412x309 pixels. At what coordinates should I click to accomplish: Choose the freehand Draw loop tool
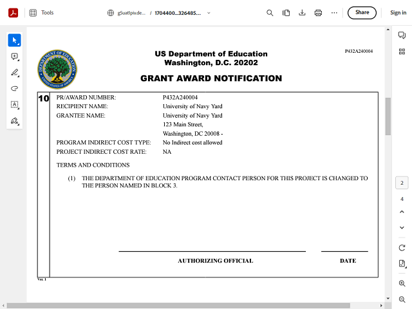point(14,89)
